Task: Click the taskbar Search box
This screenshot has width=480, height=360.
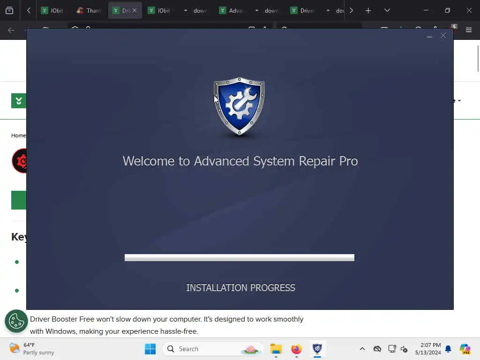Action: click(x=213, y=349)
